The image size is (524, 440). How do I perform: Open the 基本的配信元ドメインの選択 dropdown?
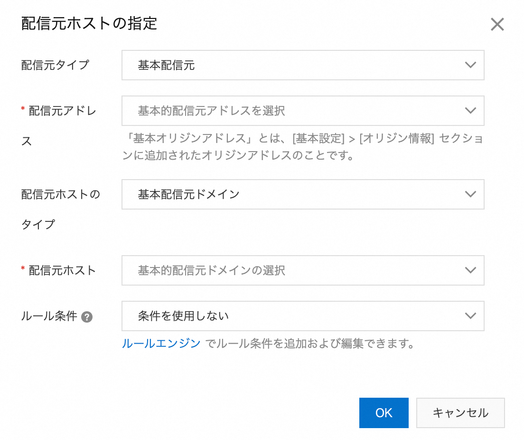click(294, 270)
